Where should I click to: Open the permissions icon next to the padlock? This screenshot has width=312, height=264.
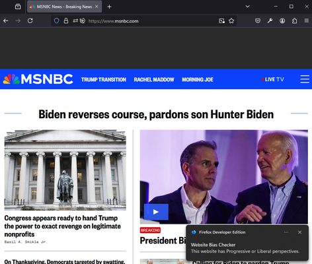tap(75, 20)
